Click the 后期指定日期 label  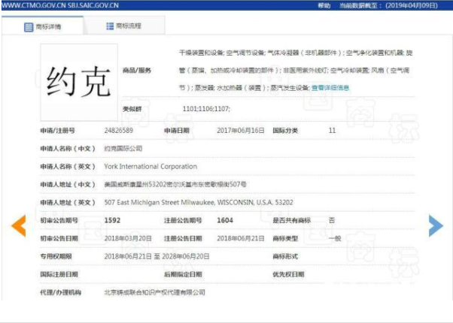(183, 274)
